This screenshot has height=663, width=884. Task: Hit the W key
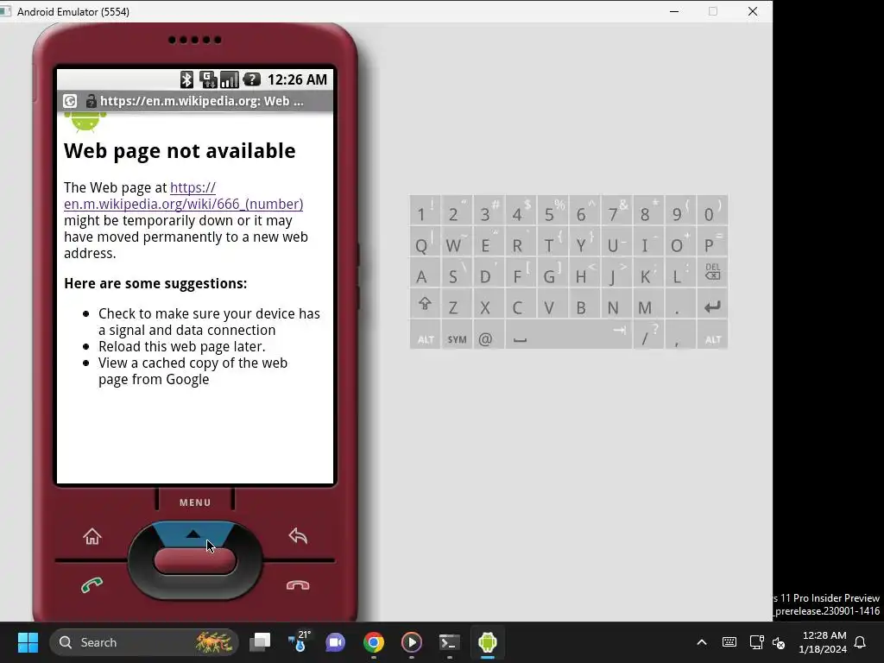[458, 242]
